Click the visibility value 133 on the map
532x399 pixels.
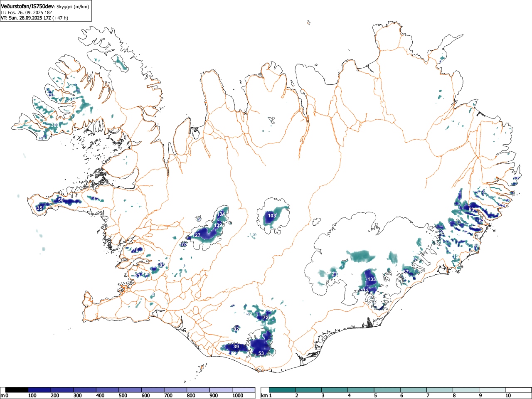(372, 279)
